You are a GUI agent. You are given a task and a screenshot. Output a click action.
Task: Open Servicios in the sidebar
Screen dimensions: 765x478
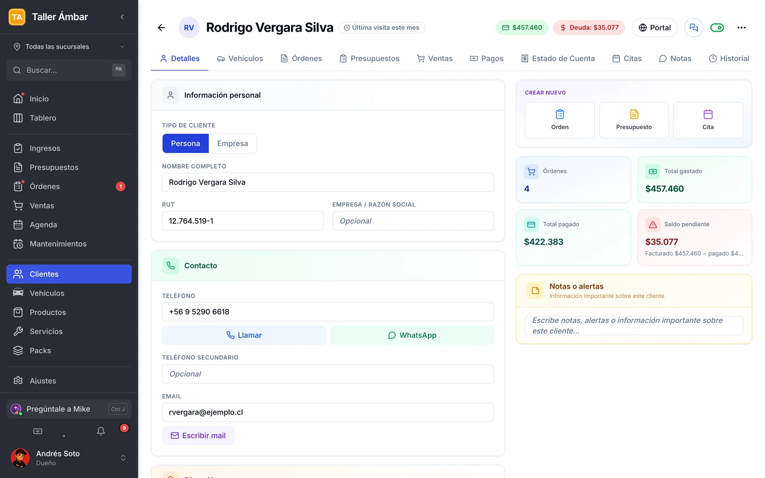pyautogui.click(x=69, y=331)
